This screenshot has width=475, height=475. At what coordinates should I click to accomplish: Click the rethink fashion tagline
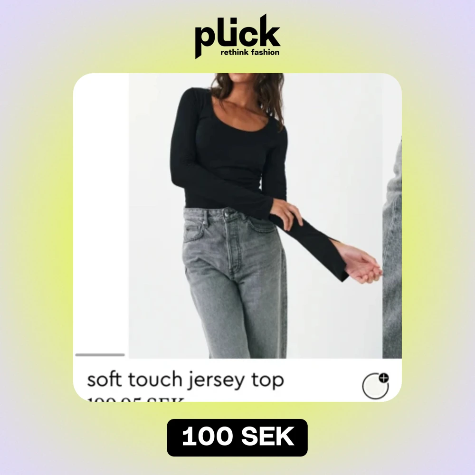(x=250, y=52)
